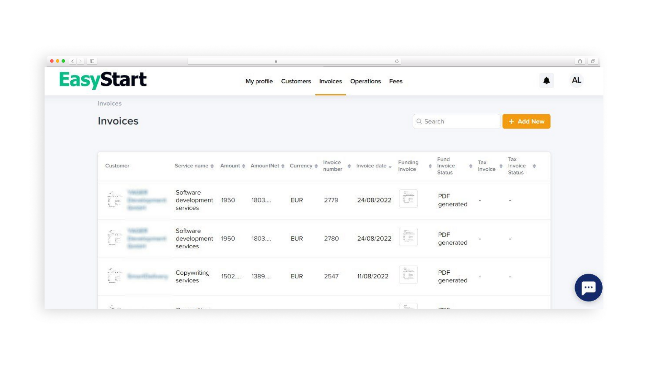Click the AL user avatar
This screenshot has height=365, width=648.
point(576,80)
